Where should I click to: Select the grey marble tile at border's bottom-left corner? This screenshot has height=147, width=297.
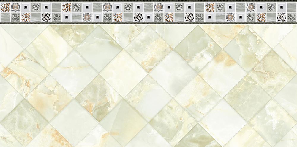click(5, 17)
